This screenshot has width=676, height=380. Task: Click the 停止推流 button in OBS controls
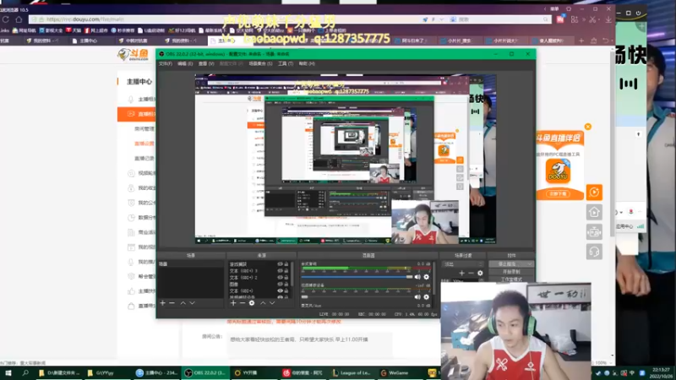[x=511, y=264]
